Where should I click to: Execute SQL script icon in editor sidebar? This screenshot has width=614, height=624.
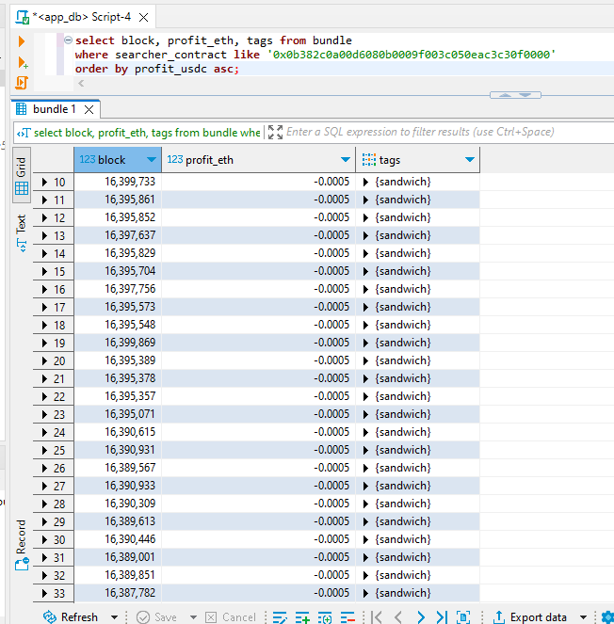(22, 83)
